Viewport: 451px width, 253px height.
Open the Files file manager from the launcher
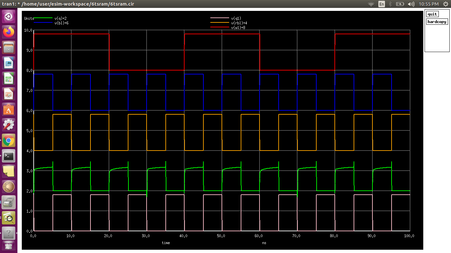click(x=8, y=47)
